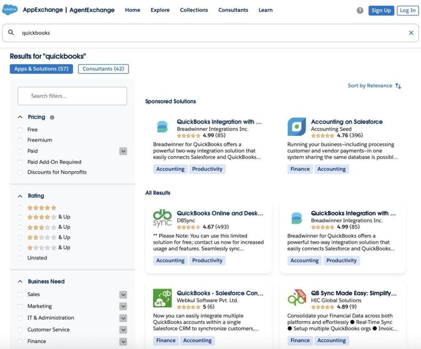Go to Home in navigation

point(133,10)
